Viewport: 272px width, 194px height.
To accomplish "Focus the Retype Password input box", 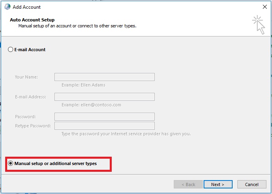I will click(105, 126).
